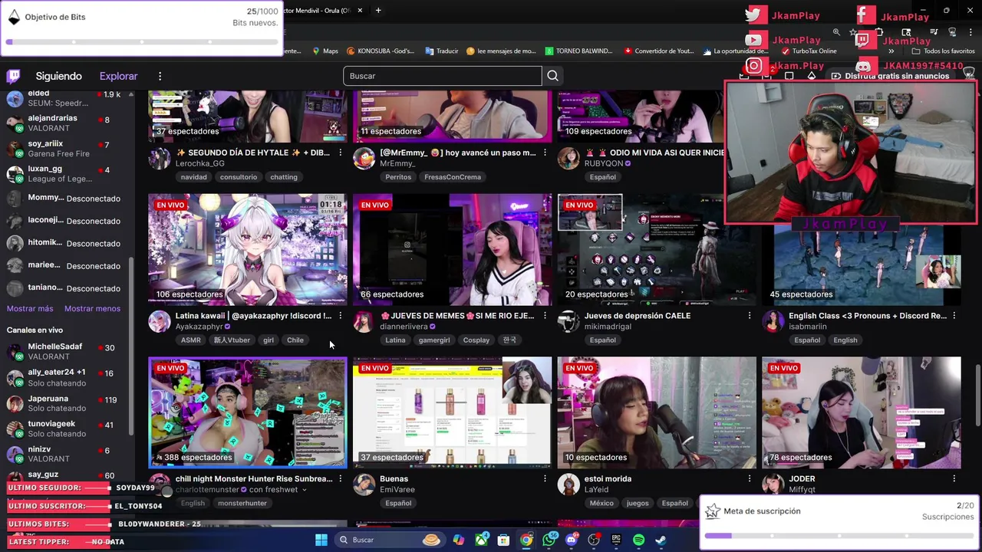Open options for Lerochka_GG stream card
This screenshot has width=982, height=552.
[x=341, y=153]
